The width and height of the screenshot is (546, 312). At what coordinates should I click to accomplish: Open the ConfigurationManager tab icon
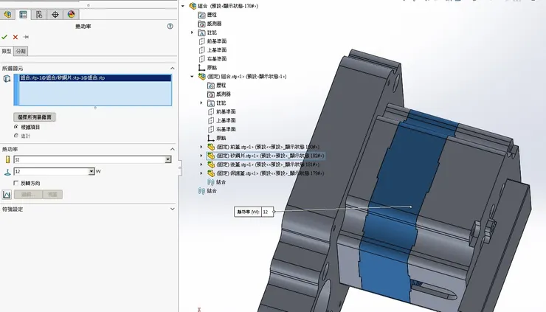point(39,14)
